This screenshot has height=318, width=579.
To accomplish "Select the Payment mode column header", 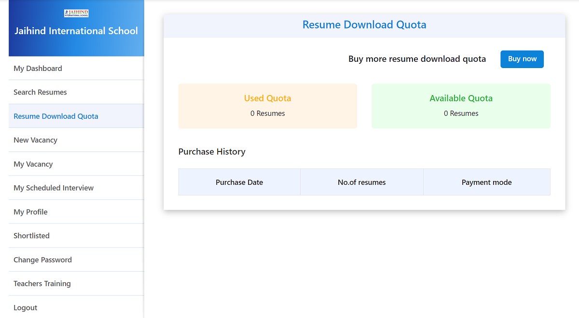I will tap(486, 182).
